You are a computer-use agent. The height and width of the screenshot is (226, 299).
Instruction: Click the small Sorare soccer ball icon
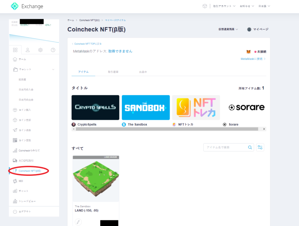[225, 124]
